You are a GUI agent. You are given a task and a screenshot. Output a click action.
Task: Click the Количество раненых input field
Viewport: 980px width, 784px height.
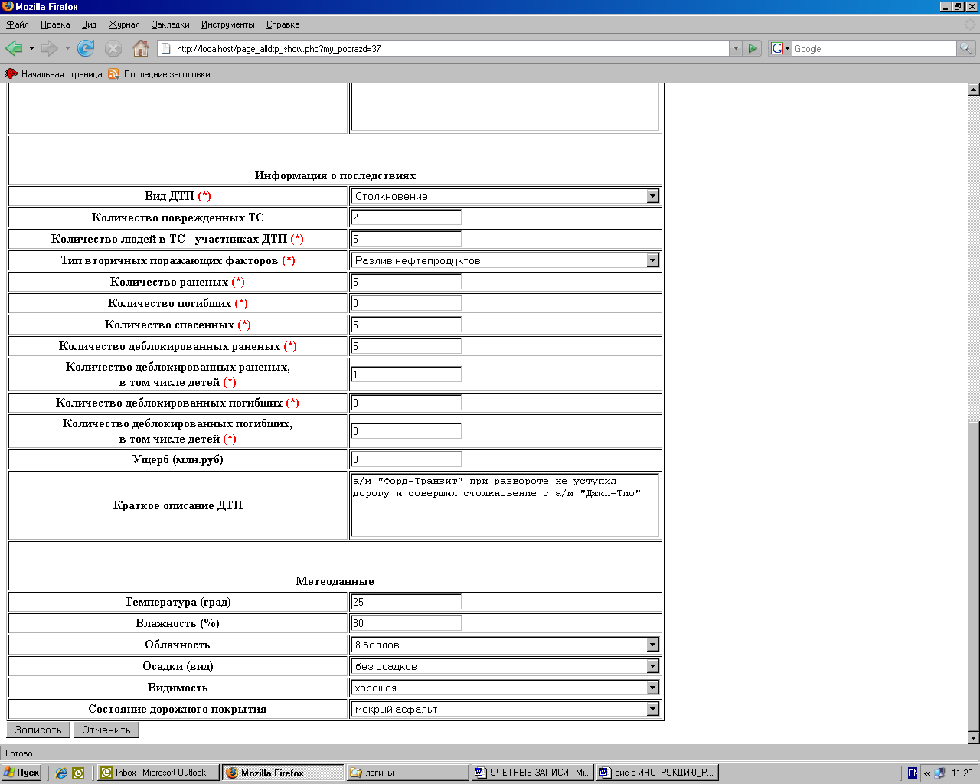(x=406, y=282)
